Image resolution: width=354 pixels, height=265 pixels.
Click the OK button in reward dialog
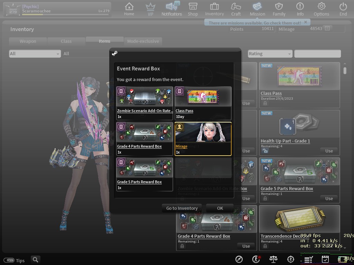click(x=220, y=208)
